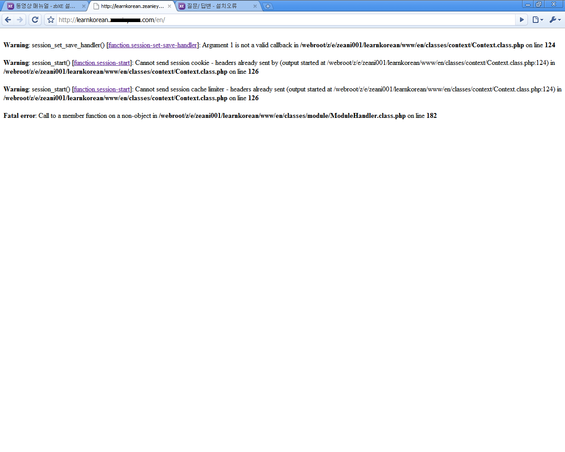565x452 pixels.
Task: Restore down the browser window
Action: [539, 4]
